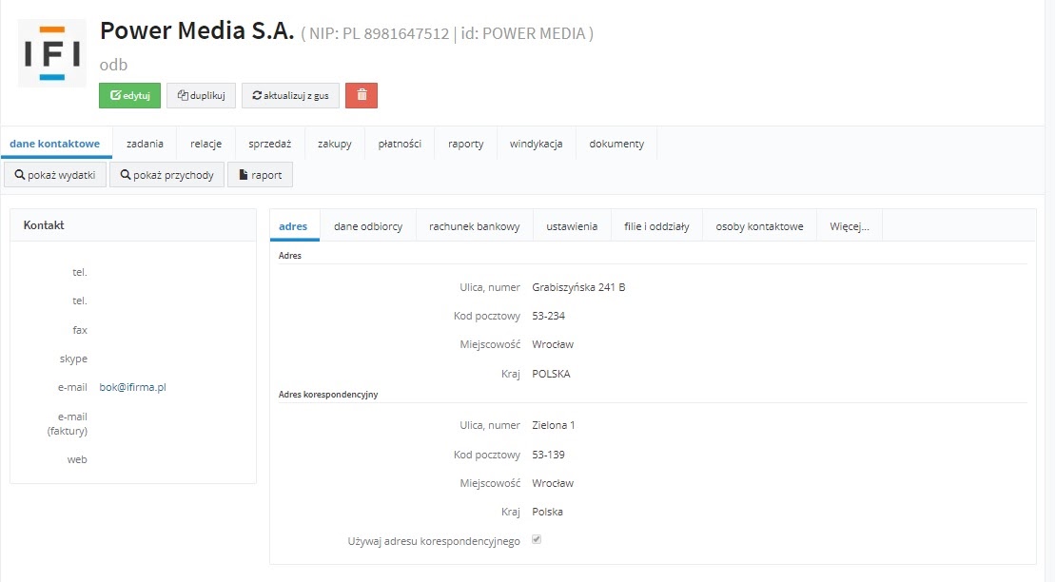Click aktualizuj z gus button
This screenshot has width=1056, height=582.
pyautogui.click(x=291, y=95)
